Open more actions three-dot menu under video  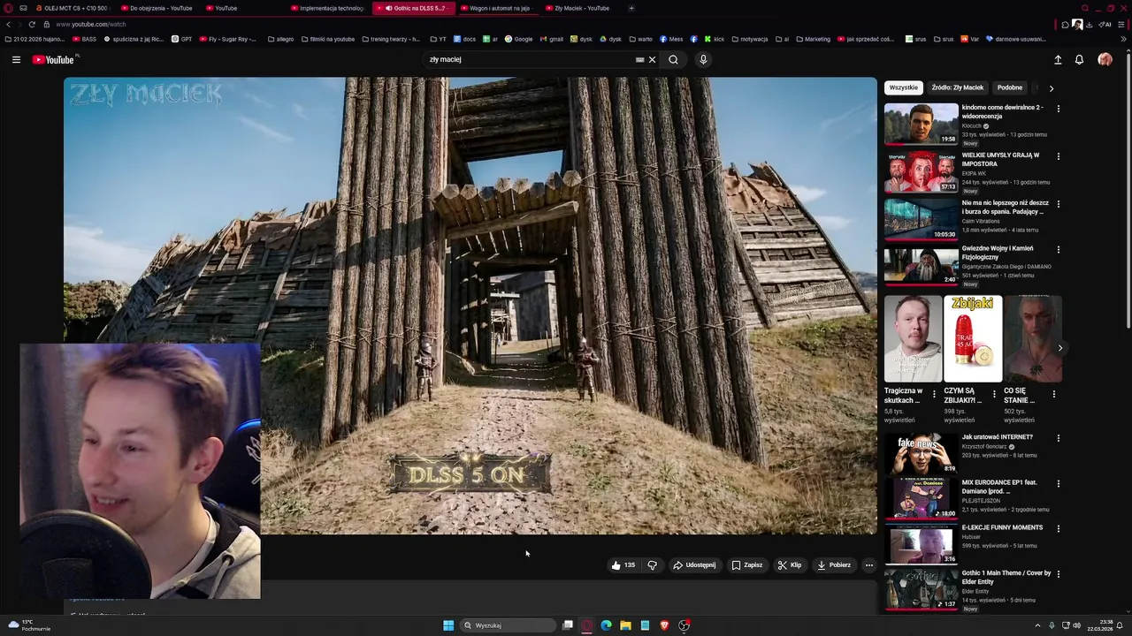[868, 565]
